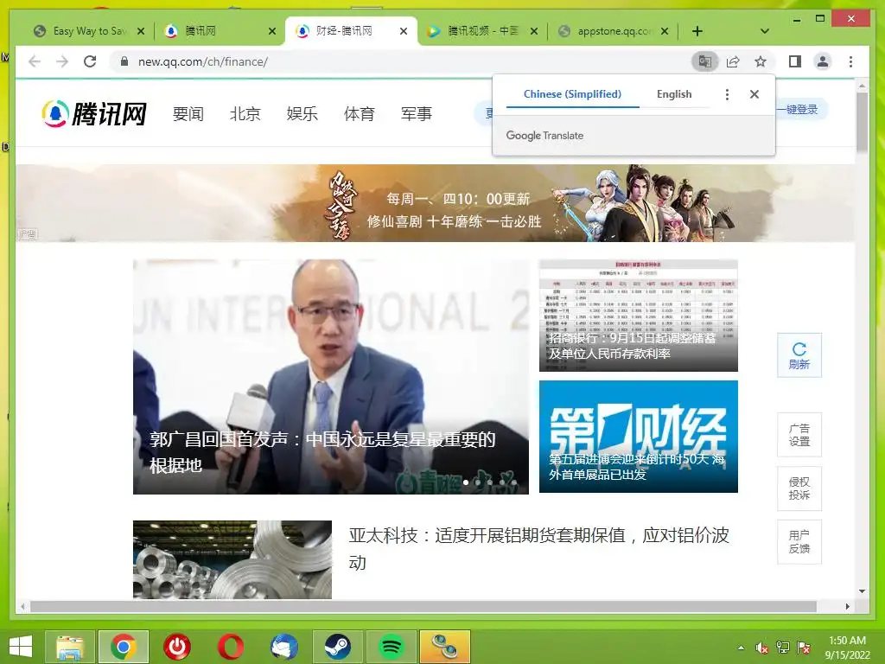Click the scroll-right arrow on horizontal scrollbar
This screenshot has height=664, width=885.
(x=847, y=606)
